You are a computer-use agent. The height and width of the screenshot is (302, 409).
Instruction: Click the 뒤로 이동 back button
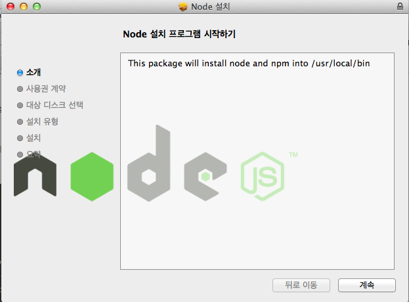(x=301, y=285)
